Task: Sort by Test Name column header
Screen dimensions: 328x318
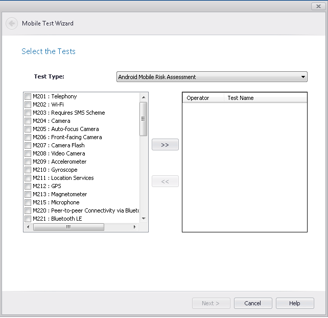Action: [x=265, y=98]
